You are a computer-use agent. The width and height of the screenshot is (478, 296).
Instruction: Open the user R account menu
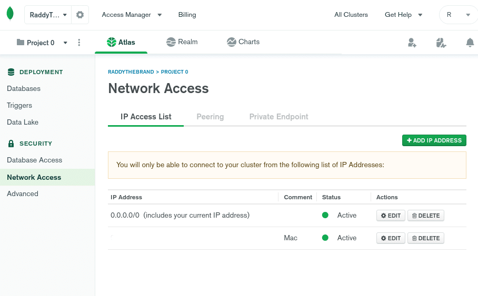pos(459,15)
